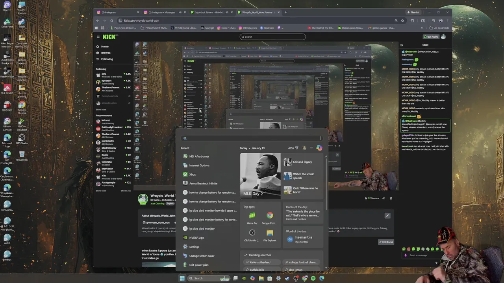Switch to kyootbot Stream tab
The image size is (504, 283).
pos(209,12)
